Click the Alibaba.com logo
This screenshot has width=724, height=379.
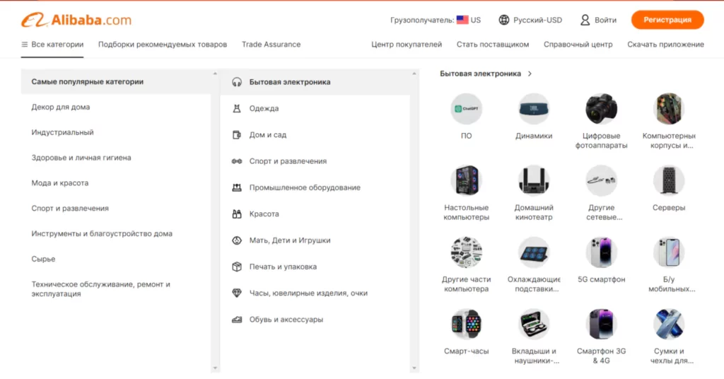pos(76,20)
